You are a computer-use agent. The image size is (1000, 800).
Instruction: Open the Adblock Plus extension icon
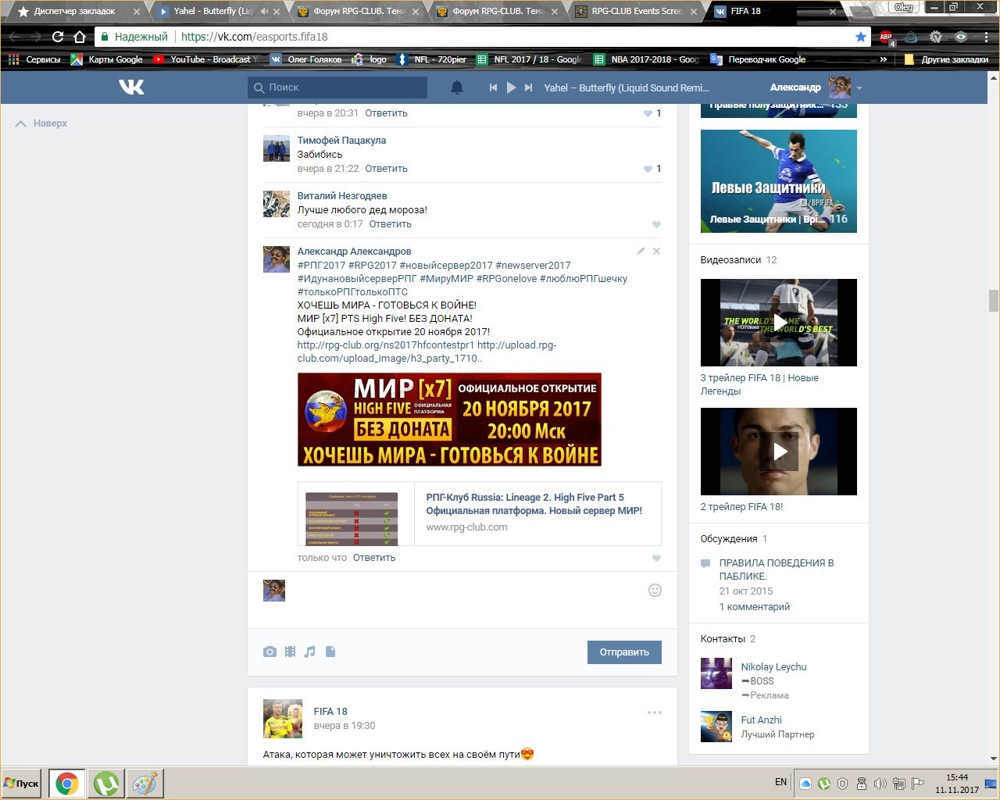pyautogui.click(x=886, y=37)
